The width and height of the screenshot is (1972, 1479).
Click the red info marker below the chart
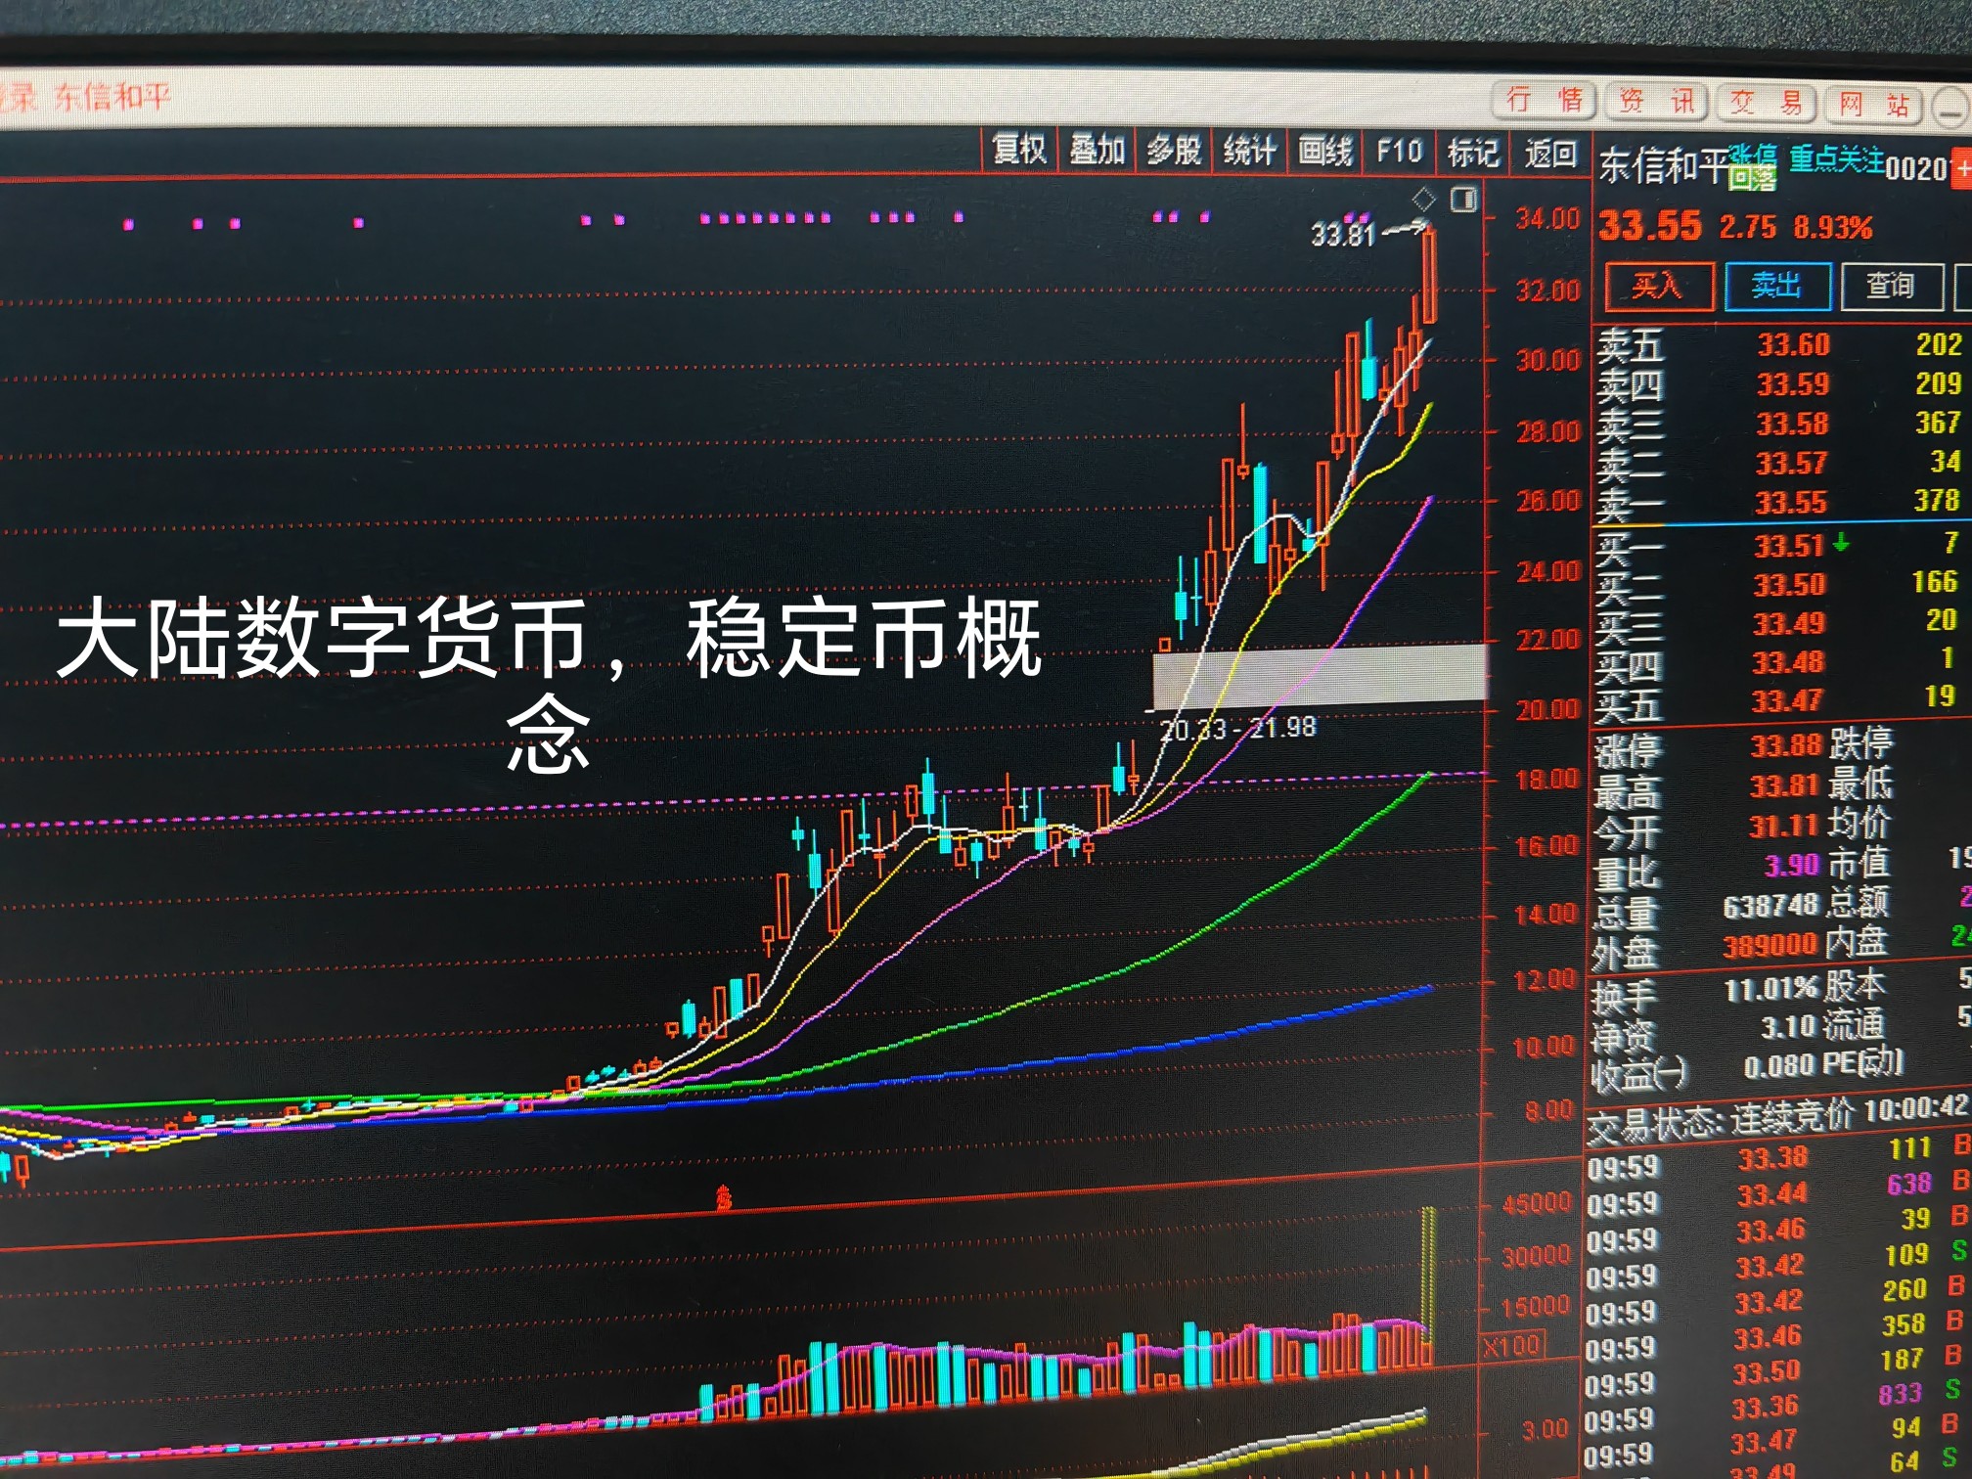click(x=724, y=1196)
